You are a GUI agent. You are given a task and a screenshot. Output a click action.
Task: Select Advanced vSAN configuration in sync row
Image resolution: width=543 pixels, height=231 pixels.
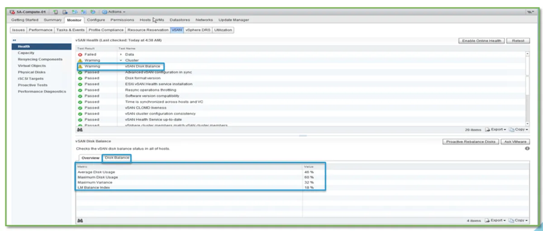300,72
